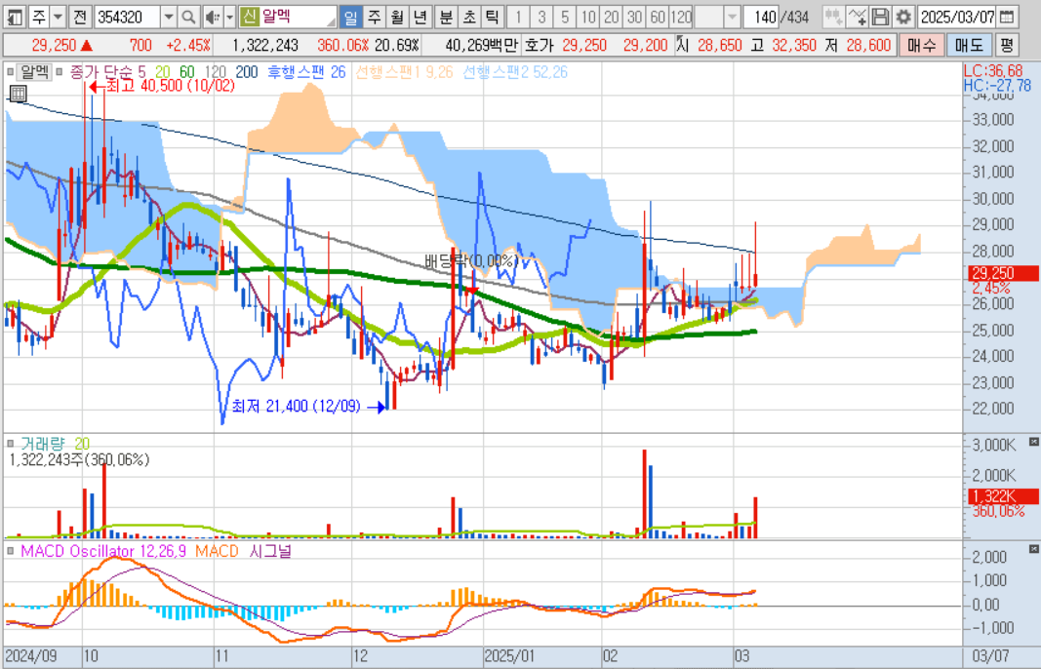Click the 매도 sell button

969,45
